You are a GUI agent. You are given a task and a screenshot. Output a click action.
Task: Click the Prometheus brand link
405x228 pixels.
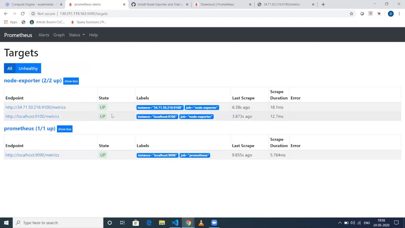[18, 35]
